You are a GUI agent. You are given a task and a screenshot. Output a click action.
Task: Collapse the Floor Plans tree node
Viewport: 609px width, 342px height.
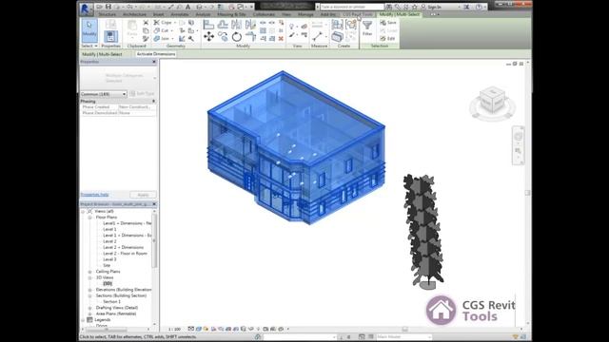click(x=89, y=218)
